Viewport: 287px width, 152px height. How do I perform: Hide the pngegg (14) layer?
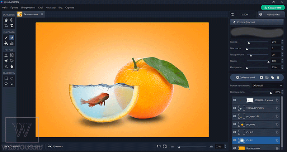click(x=235, y=116)
